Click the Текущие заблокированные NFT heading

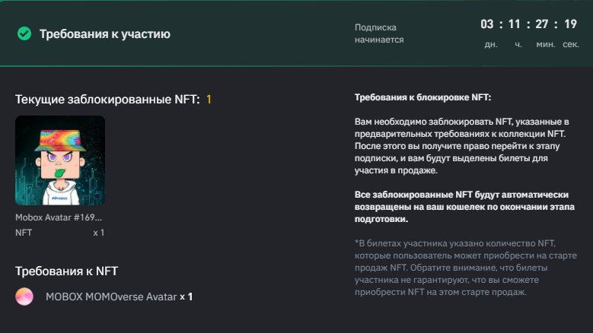pyautogui.click(x=107, y=100)
